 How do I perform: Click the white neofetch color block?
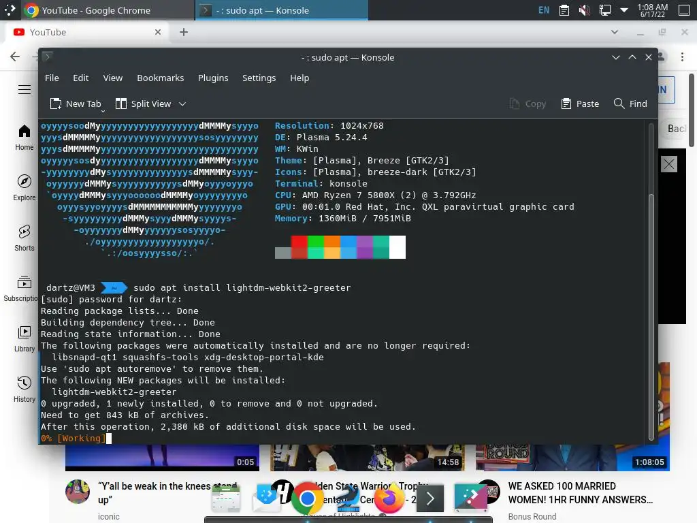pyautogui.click(x=398, y=247)
